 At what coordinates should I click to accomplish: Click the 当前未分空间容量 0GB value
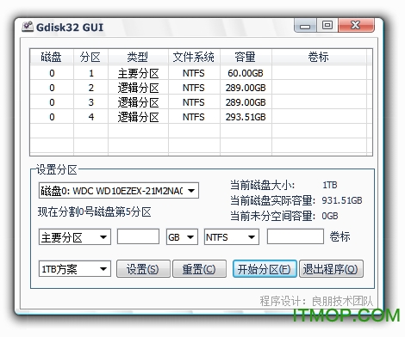coord(330,216)
